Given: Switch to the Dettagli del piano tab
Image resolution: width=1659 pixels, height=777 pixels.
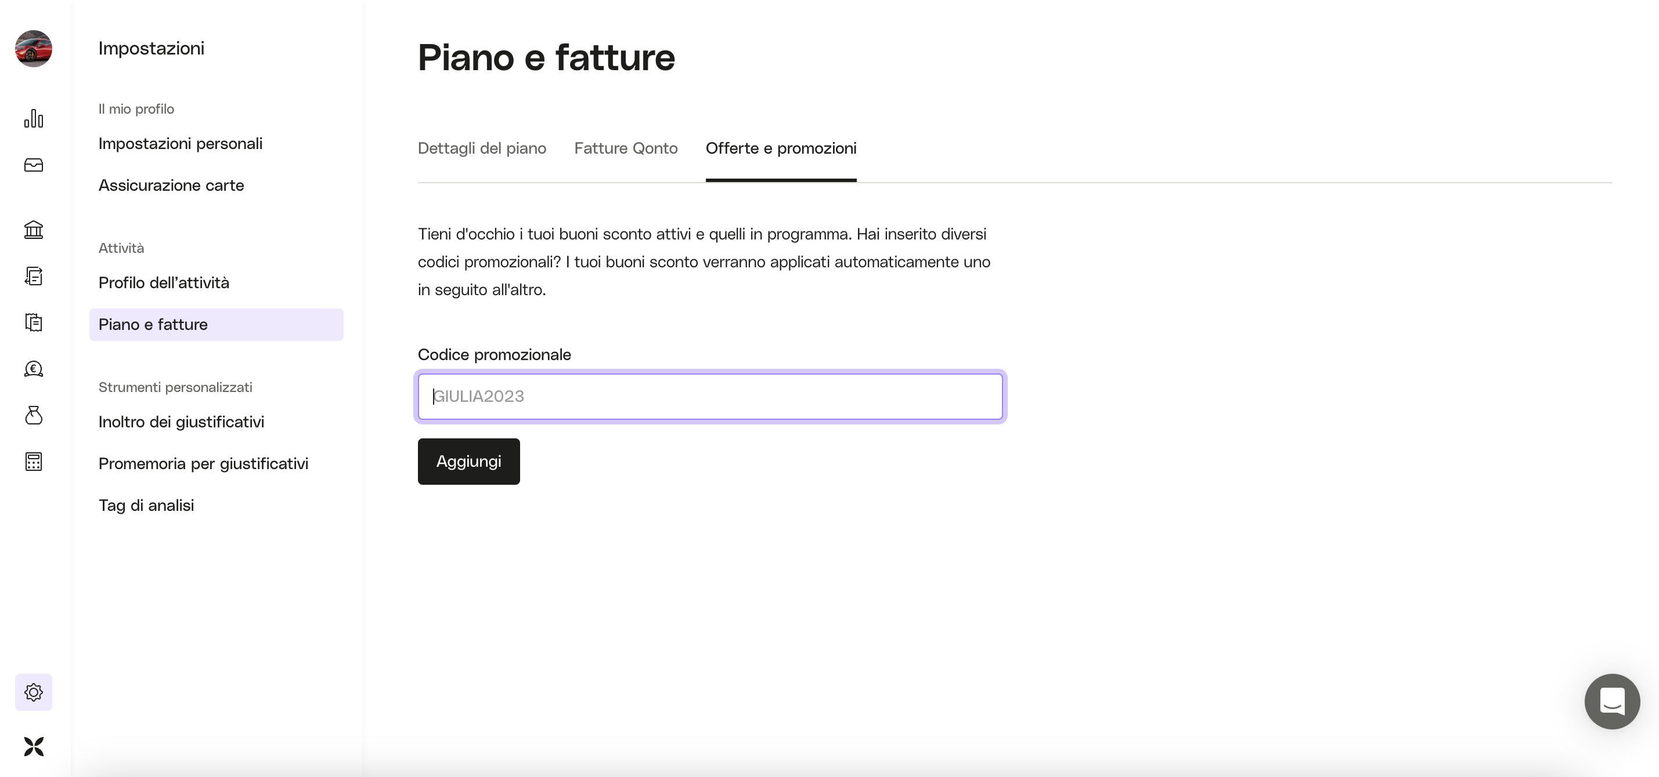Looking at the screenshot, I should click(482, 148).
